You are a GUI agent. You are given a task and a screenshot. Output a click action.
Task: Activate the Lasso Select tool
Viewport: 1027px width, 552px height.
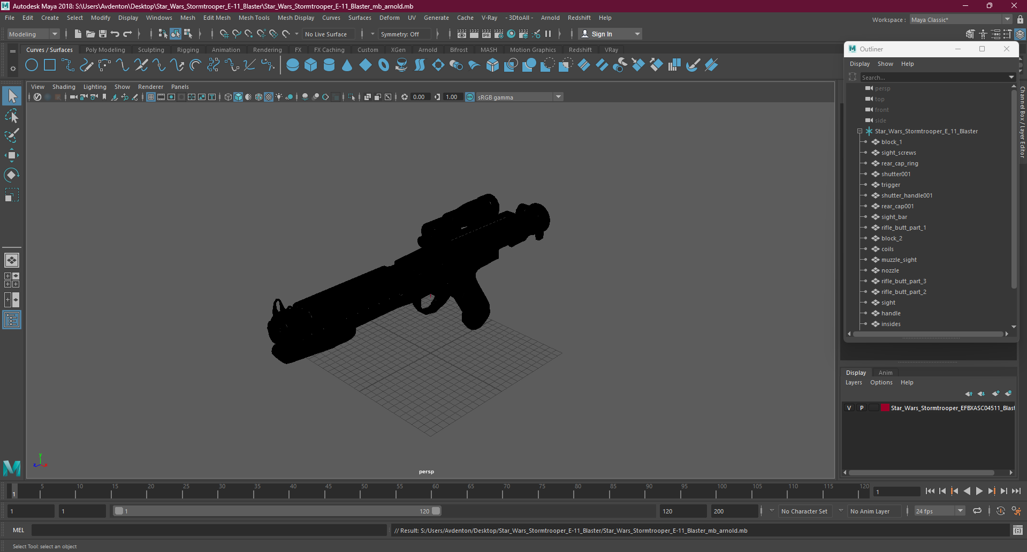click(x=12, y=116)
